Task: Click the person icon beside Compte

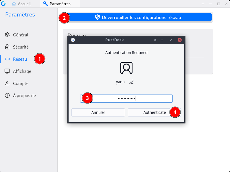Action: coord(7,83)
